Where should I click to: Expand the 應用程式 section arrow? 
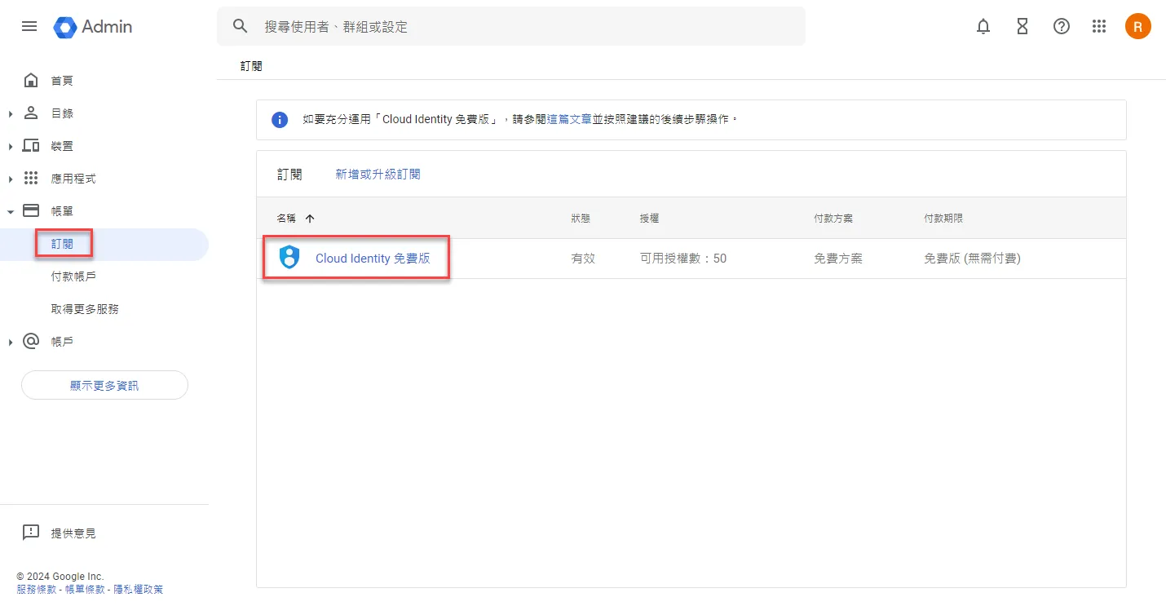[11, 179]
